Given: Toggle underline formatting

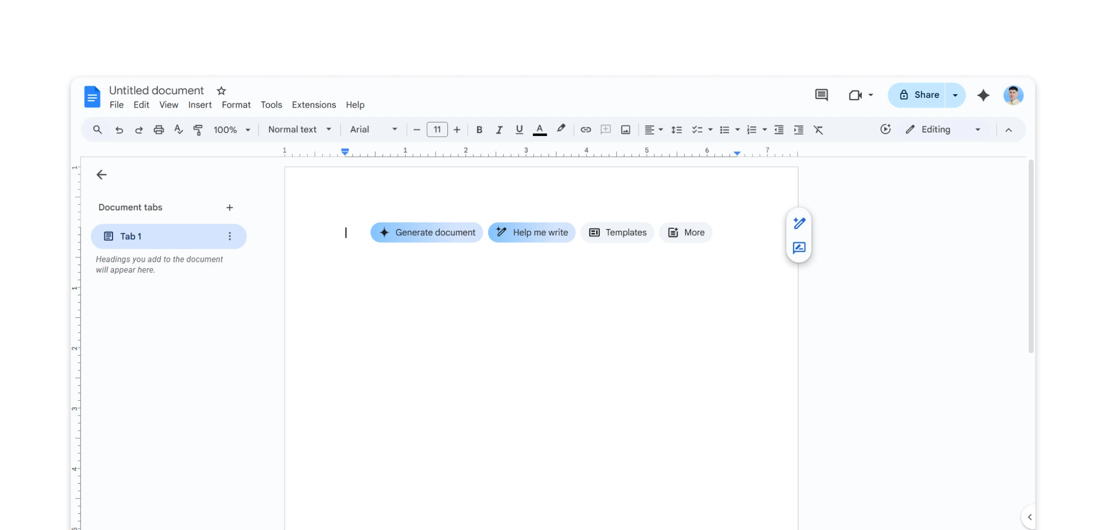Looking at the screenshot, I should [519, 130].
